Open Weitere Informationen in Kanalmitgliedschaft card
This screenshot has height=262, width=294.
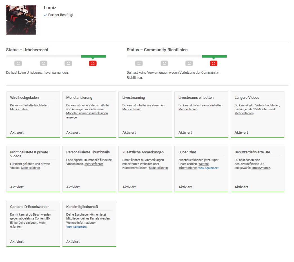(x=81, y=223)
